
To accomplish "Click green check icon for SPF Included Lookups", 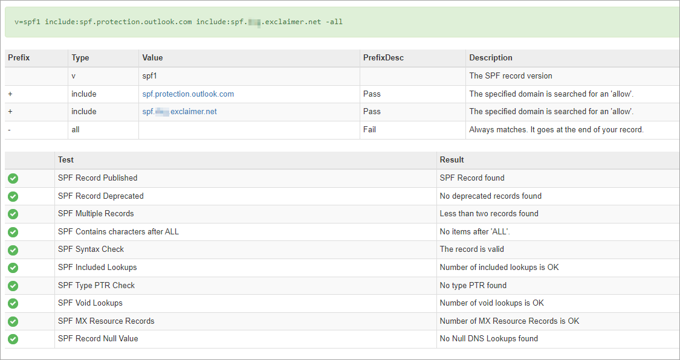I will (13, 268).
